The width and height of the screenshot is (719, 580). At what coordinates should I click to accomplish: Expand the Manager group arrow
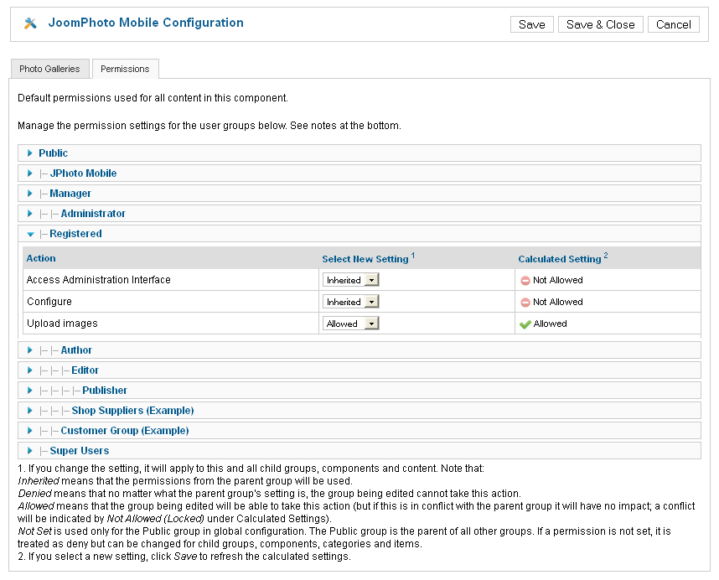(30, 194)
